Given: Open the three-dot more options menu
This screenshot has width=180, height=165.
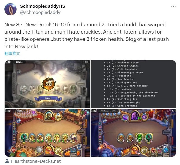Looking at the screenshot, I should click(173, 6).
